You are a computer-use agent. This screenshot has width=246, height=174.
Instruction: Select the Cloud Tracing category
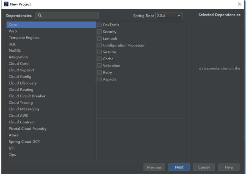(x=51, y=103)
